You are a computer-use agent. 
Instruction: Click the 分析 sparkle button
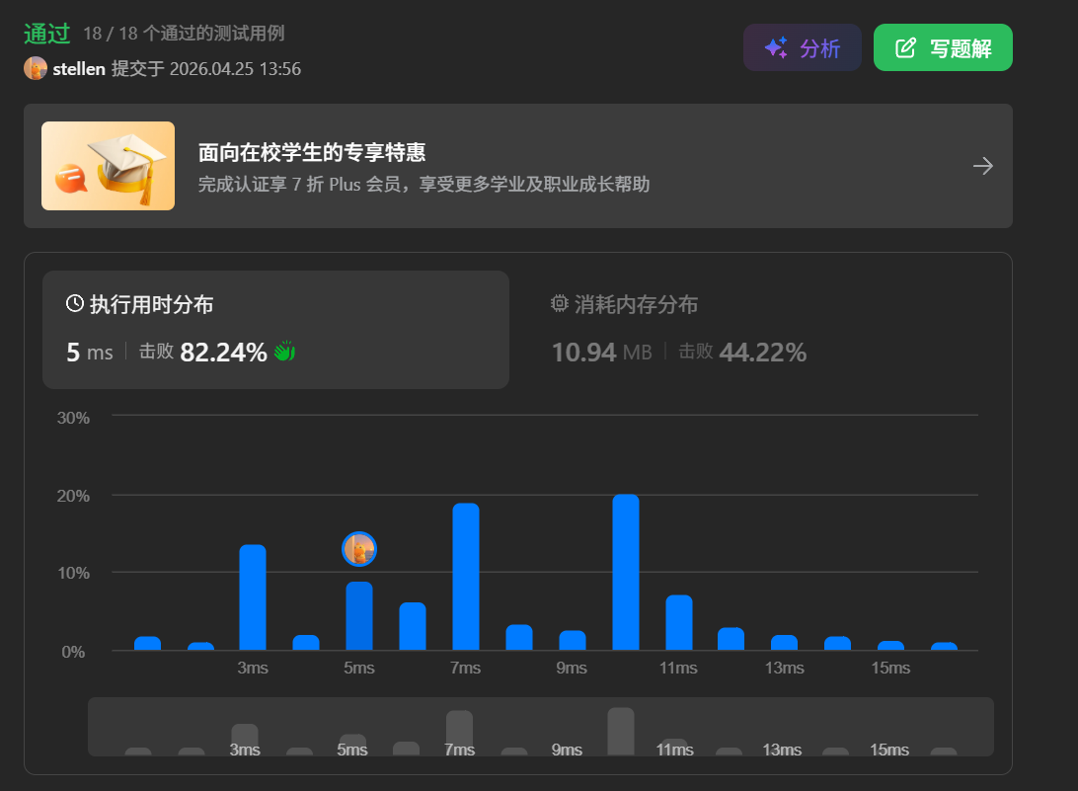coord(802,47)
